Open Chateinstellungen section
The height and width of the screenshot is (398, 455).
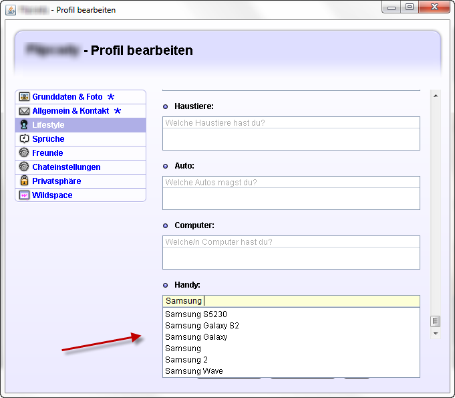click(x=80, y=167)
